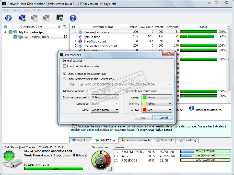This screenshot has width=234, height=175.
Task: Click the Health Status 92% progress bar
Action: pyautogui.click(x=56, y=169)
